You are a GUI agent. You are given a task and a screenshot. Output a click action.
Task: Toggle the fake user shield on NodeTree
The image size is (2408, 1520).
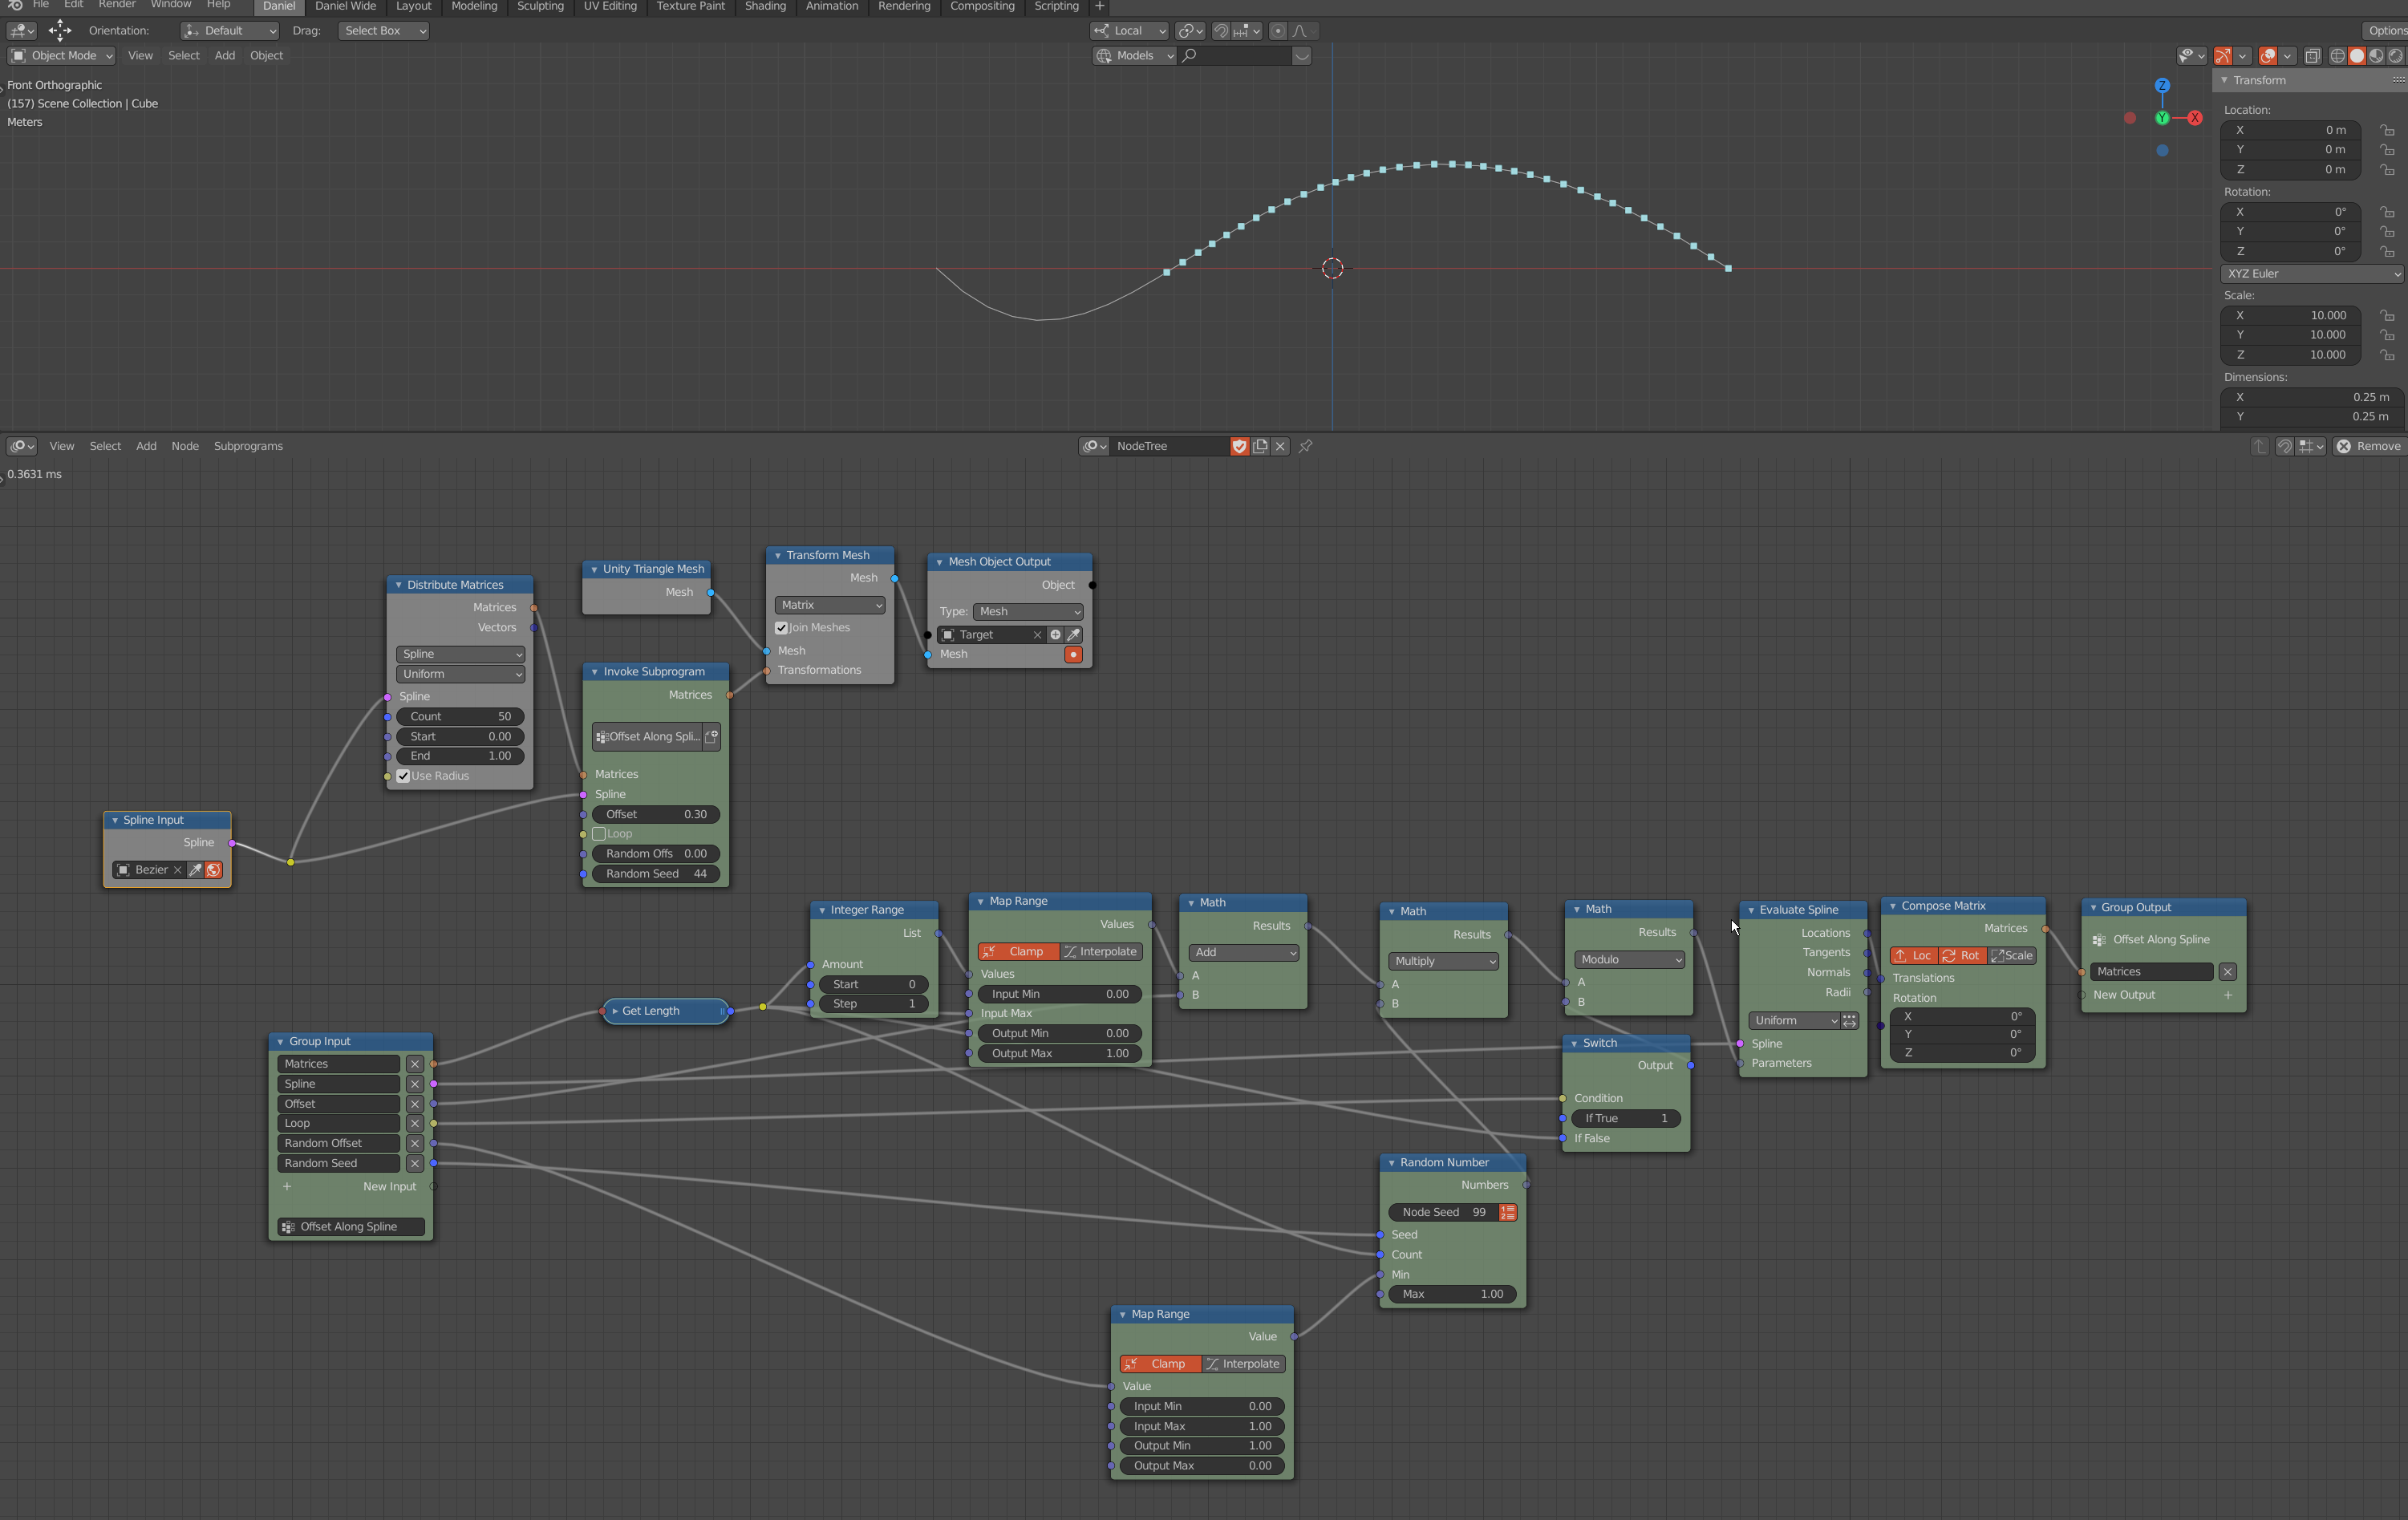[x=1240, y=446]
